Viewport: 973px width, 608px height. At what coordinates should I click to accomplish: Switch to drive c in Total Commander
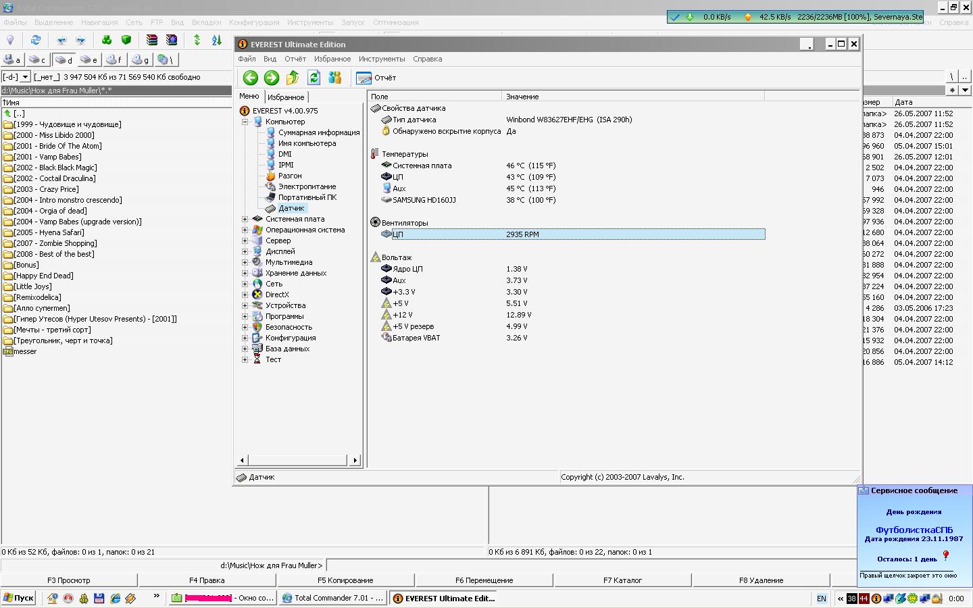point(39,60)
